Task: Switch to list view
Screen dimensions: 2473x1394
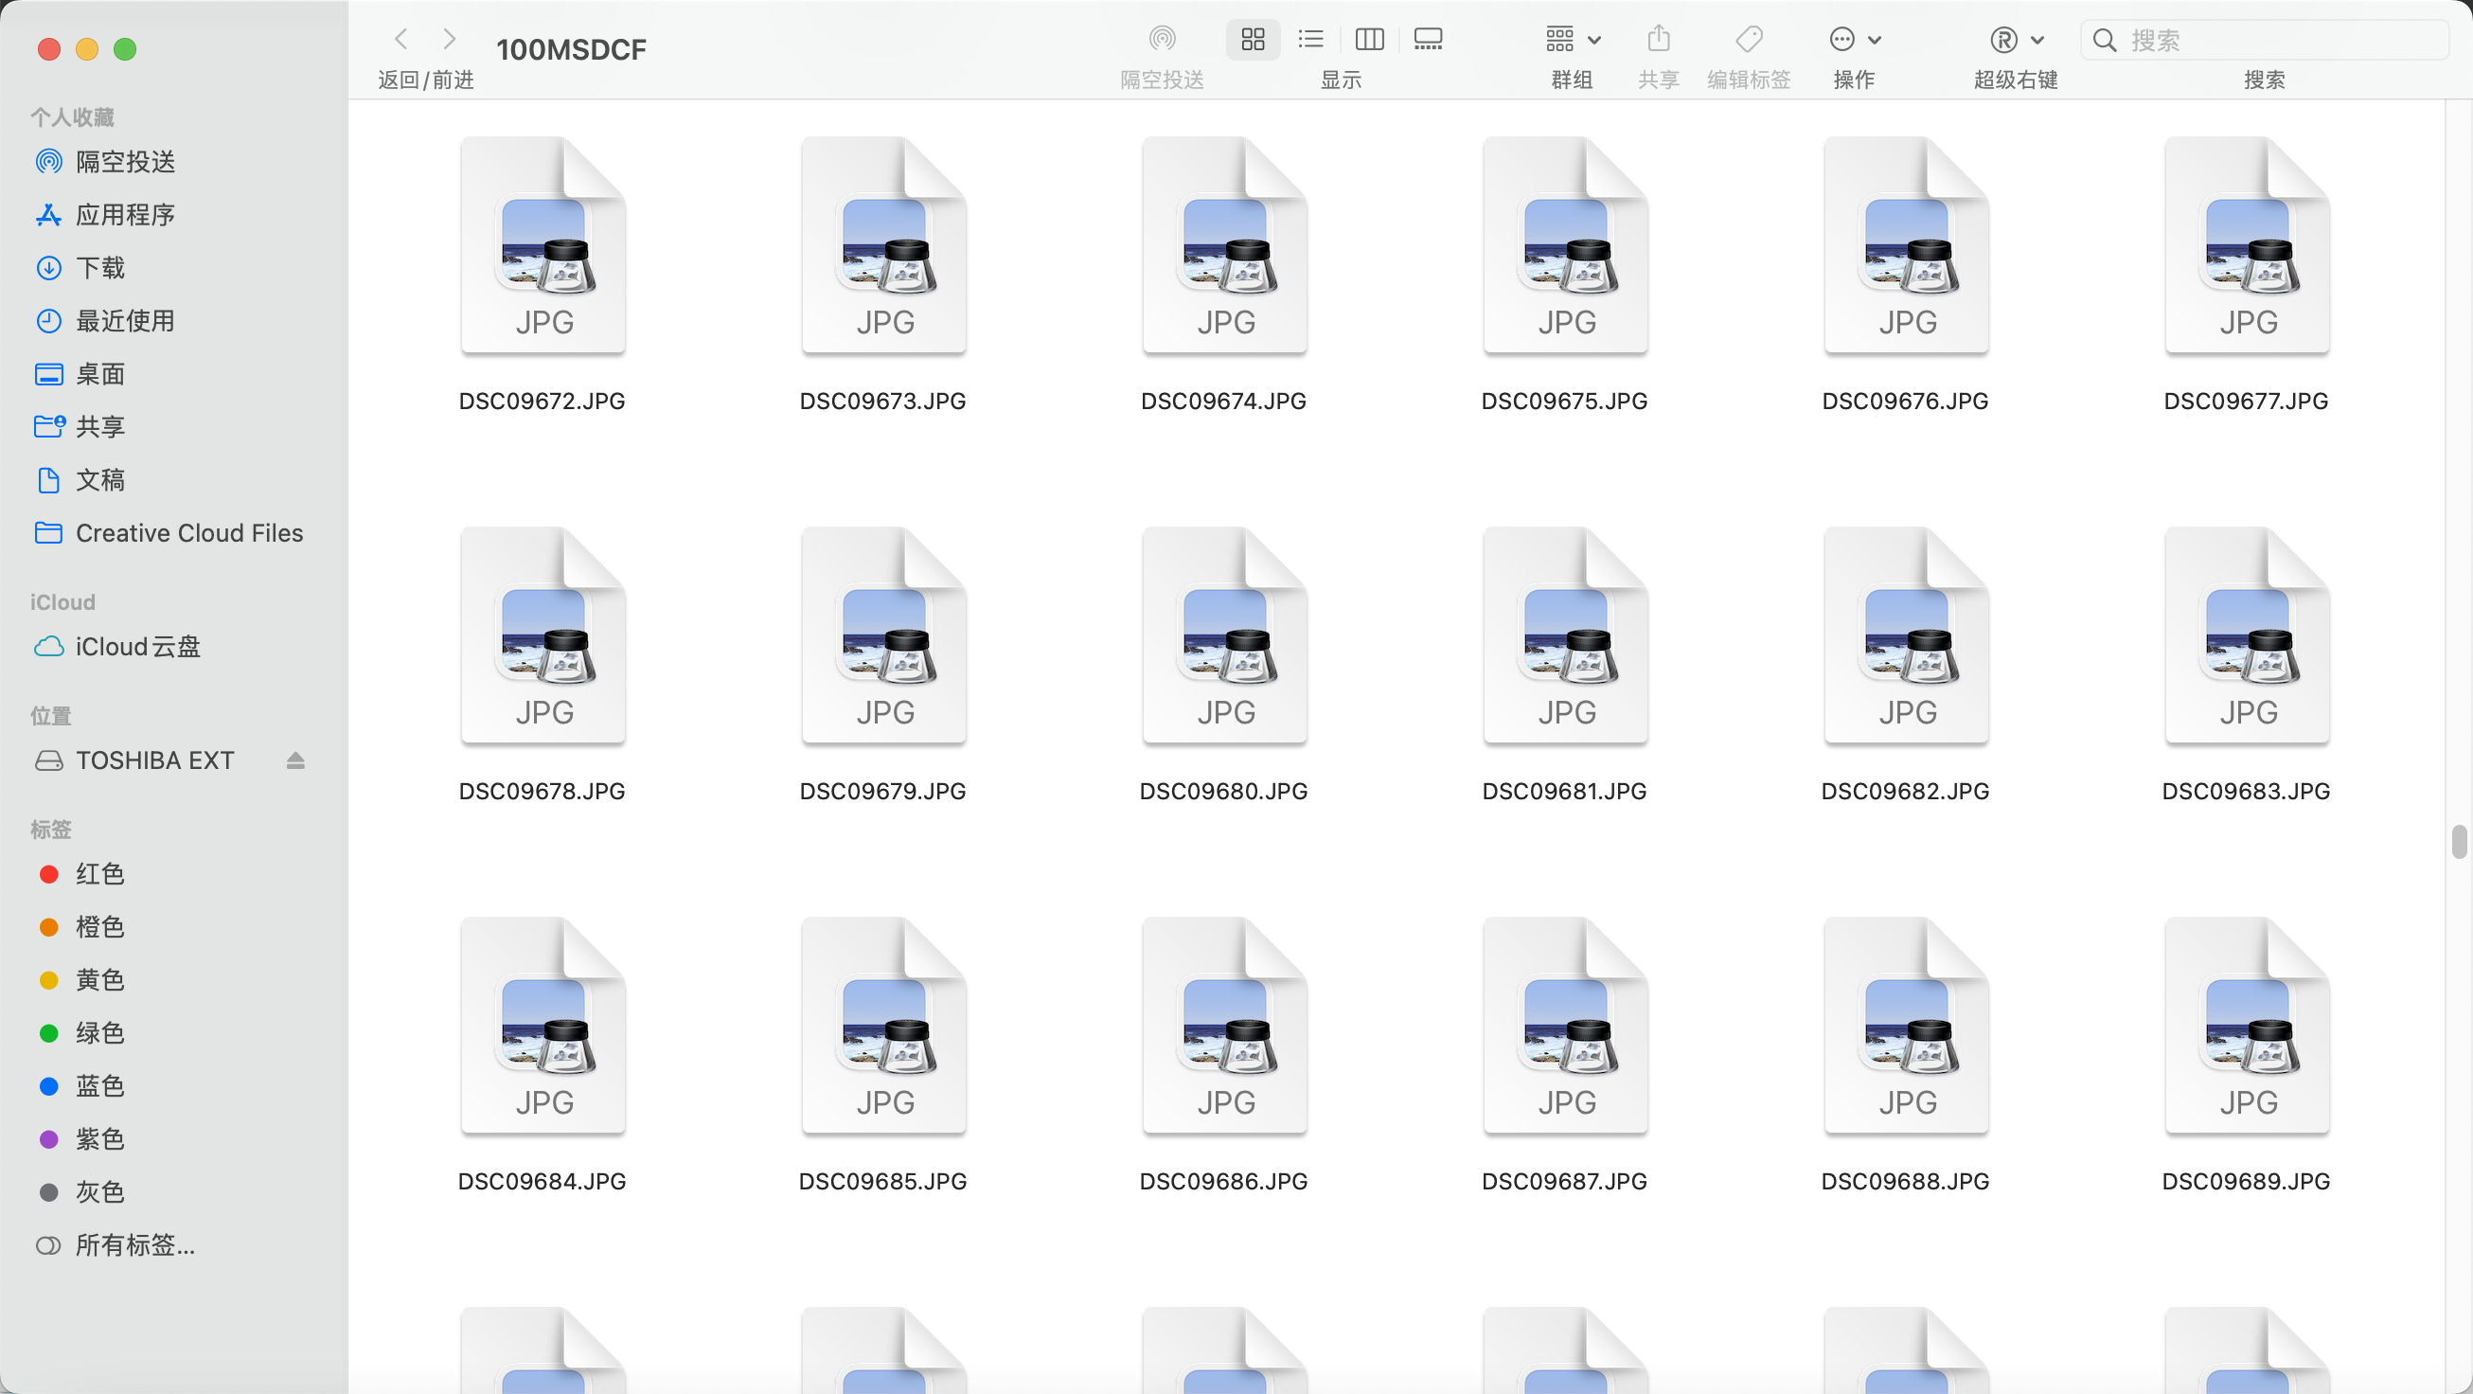Action: (x=1310, y=40)
